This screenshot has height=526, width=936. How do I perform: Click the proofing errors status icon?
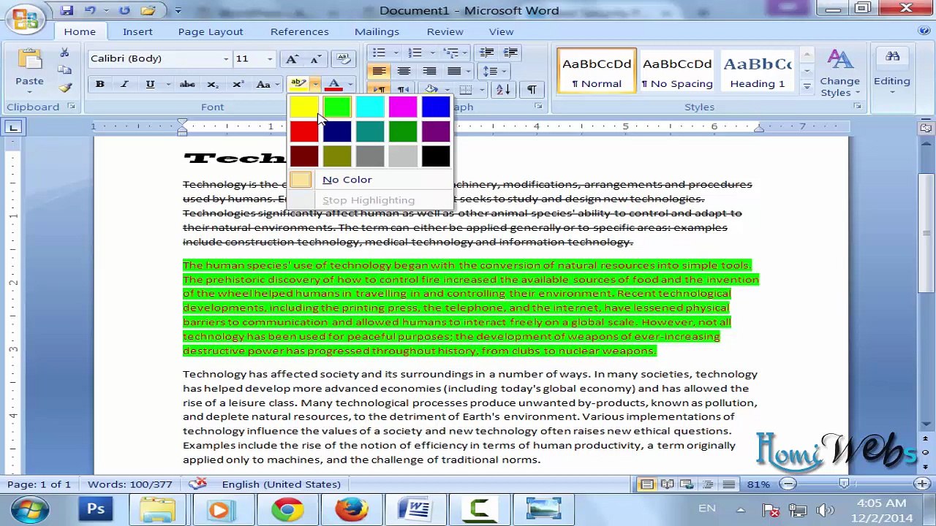click(197, 484)
